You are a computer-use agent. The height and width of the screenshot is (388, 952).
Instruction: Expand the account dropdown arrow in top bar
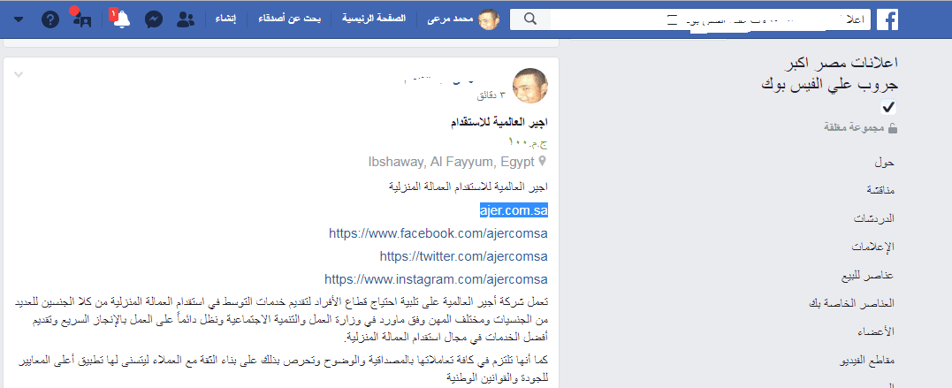click(19, 19)
